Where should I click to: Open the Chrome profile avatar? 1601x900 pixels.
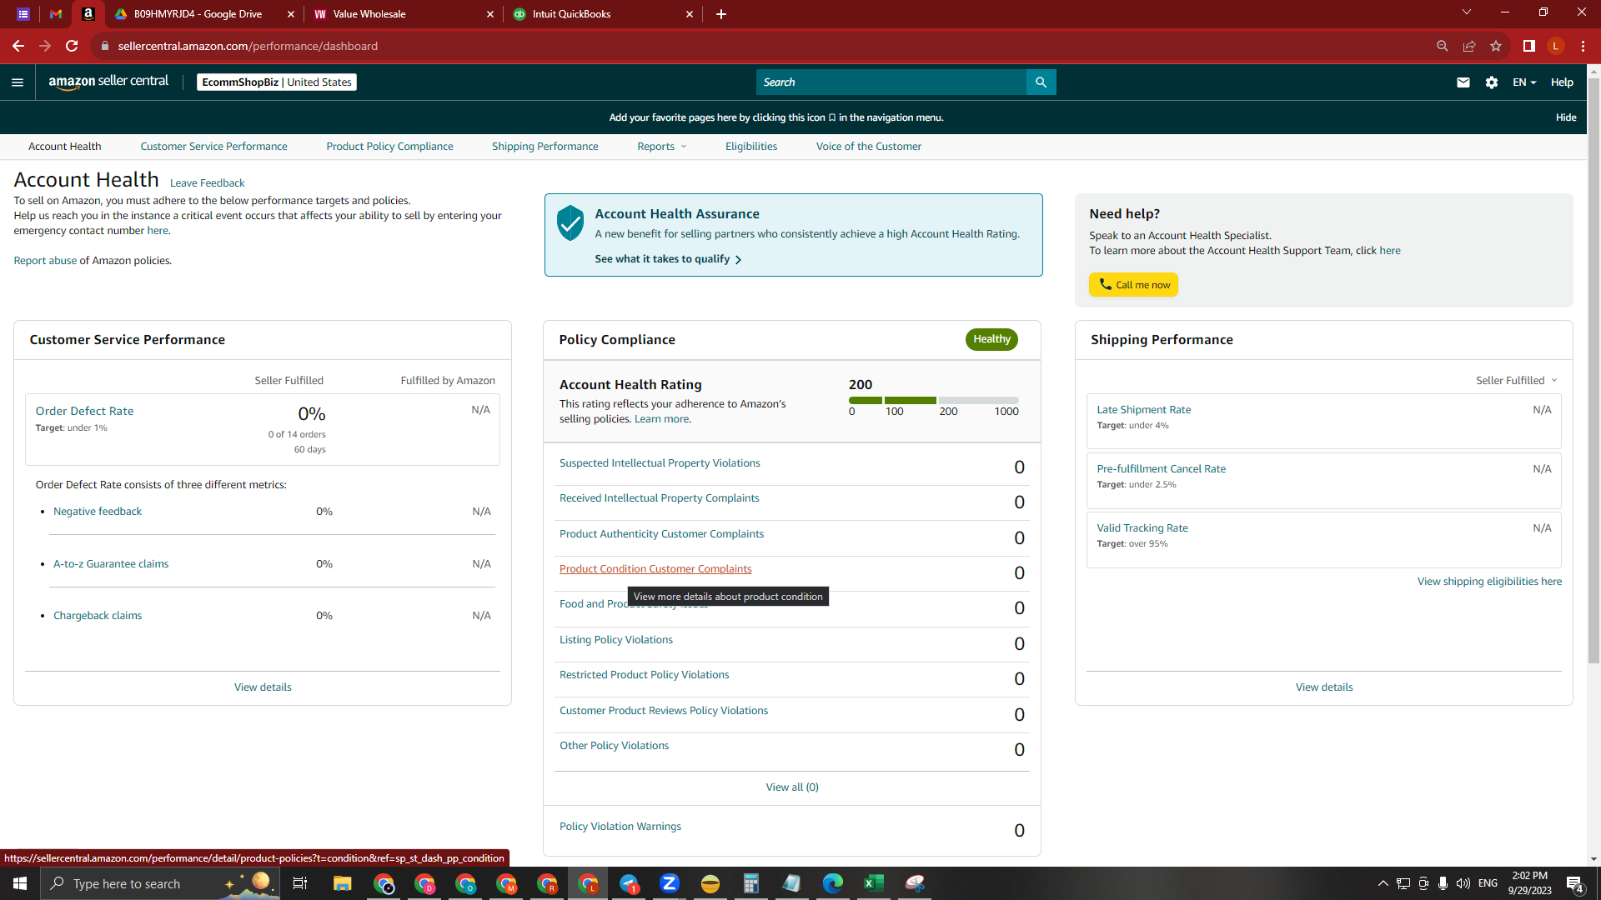(1556, 46)
